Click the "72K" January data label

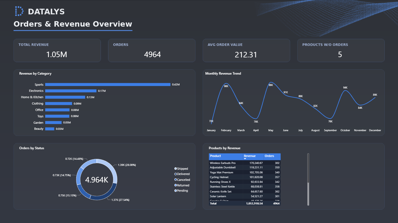pyautogui.click(x=211, y=121)
